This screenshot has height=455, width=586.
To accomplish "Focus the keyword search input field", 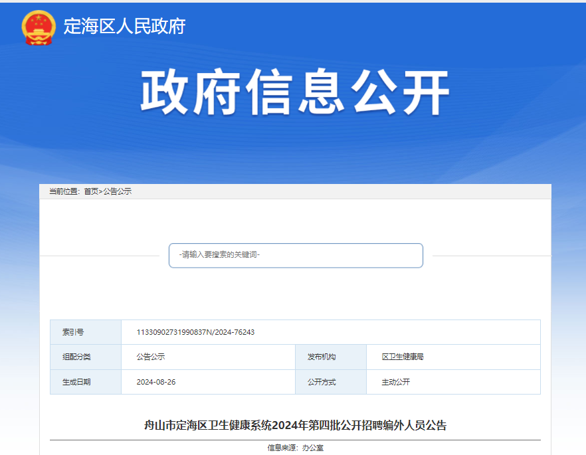I will click(296, 256).
